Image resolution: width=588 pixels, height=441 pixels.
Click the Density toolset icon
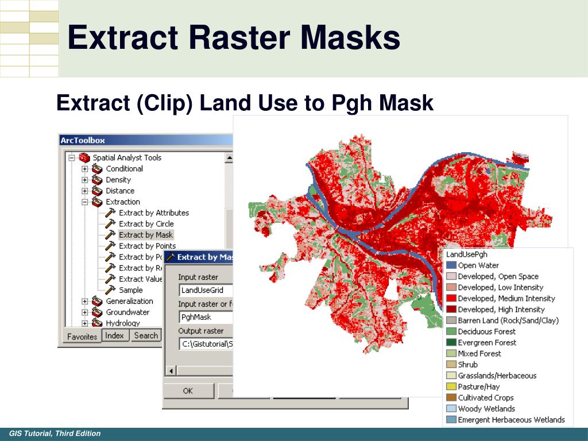[x=97, y=180]
